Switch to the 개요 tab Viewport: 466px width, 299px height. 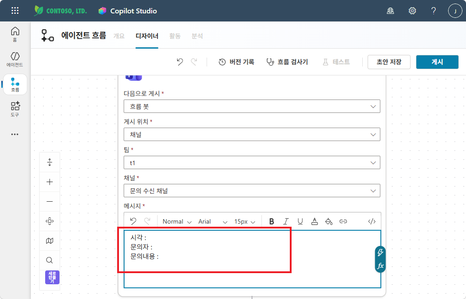(x=119, y=36)
